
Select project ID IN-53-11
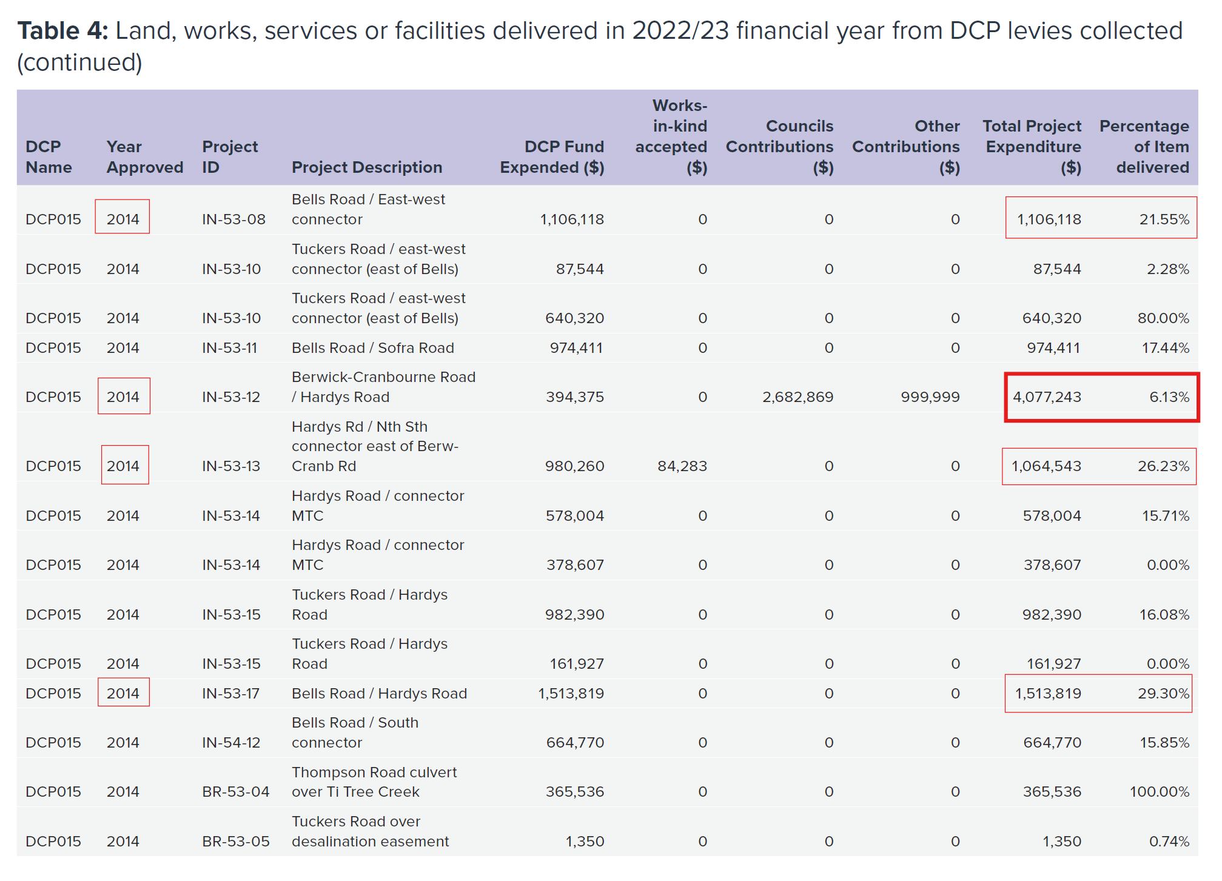pos(229,348)
